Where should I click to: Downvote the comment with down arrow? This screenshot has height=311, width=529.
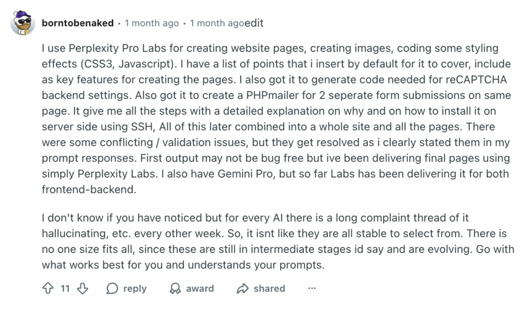tap(82, 288)
